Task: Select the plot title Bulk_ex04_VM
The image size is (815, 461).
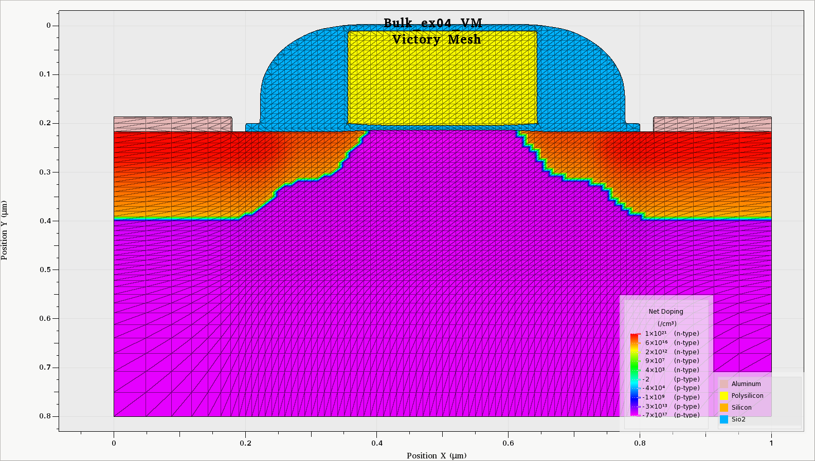Action: click(x=433, y=23)
